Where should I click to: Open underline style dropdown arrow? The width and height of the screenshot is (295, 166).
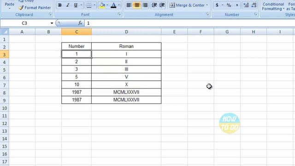tap(81, 5)
